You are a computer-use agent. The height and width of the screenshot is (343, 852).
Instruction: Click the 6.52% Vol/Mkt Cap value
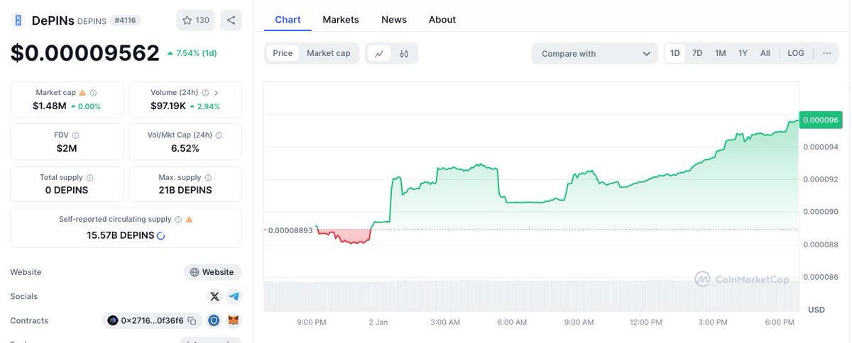tap(185, 148)
